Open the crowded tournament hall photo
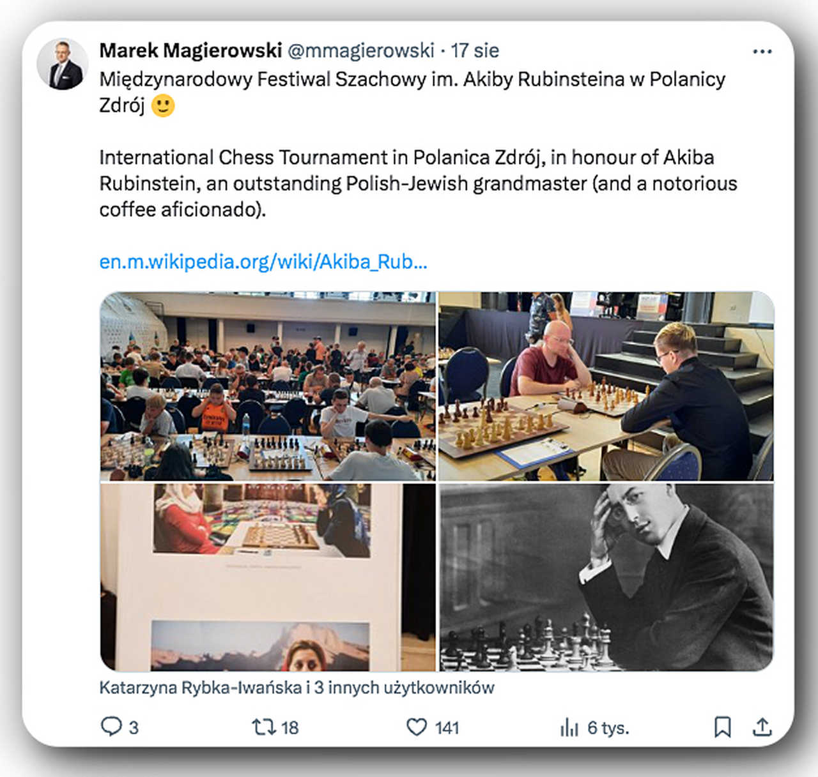Viewport: 818px width, 777px height. coord(268,386)
